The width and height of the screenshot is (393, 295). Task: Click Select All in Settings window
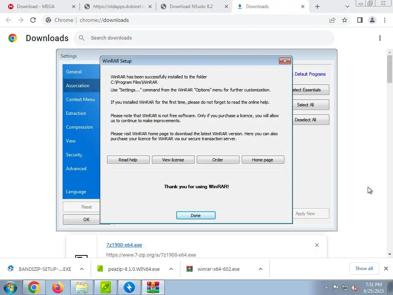click(x=311, y=104)
